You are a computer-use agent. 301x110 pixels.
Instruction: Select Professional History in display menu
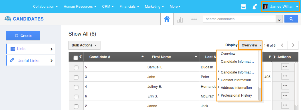tap(236, 95)
